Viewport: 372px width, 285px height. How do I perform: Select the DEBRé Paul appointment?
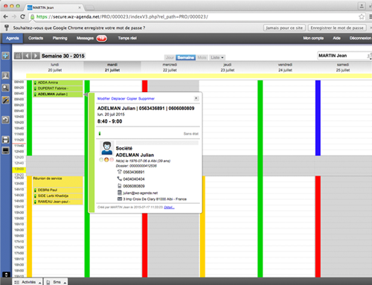58,190
